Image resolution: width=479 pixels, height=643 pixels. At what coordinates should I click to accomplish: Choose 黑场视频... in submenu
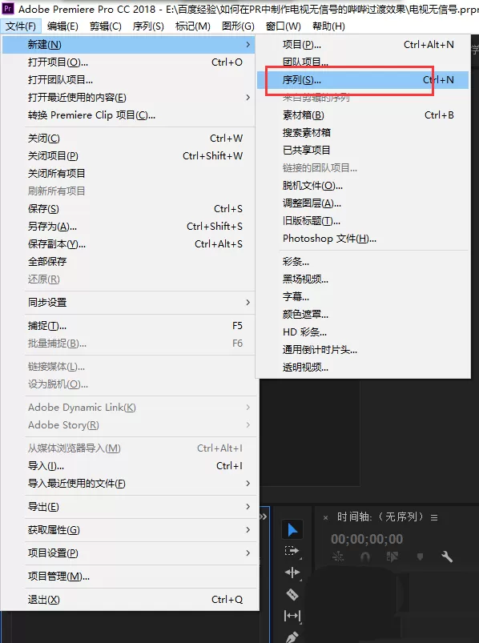pos(363,279)
